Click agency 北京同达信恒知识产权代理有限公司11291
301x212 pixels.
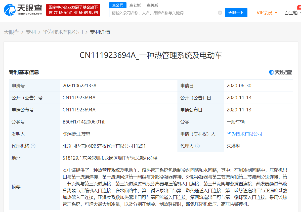[104, 146]
